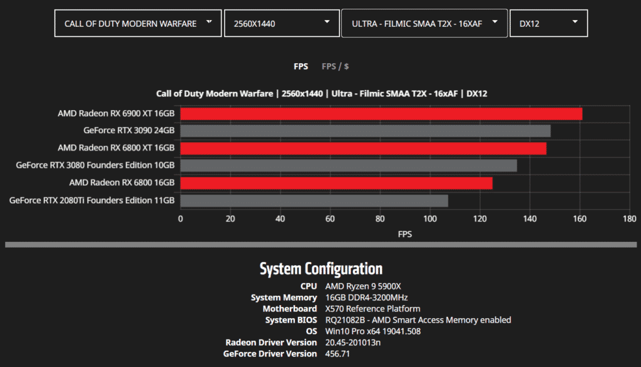Click the gray horizontal bar below the chart

point(320,244)
